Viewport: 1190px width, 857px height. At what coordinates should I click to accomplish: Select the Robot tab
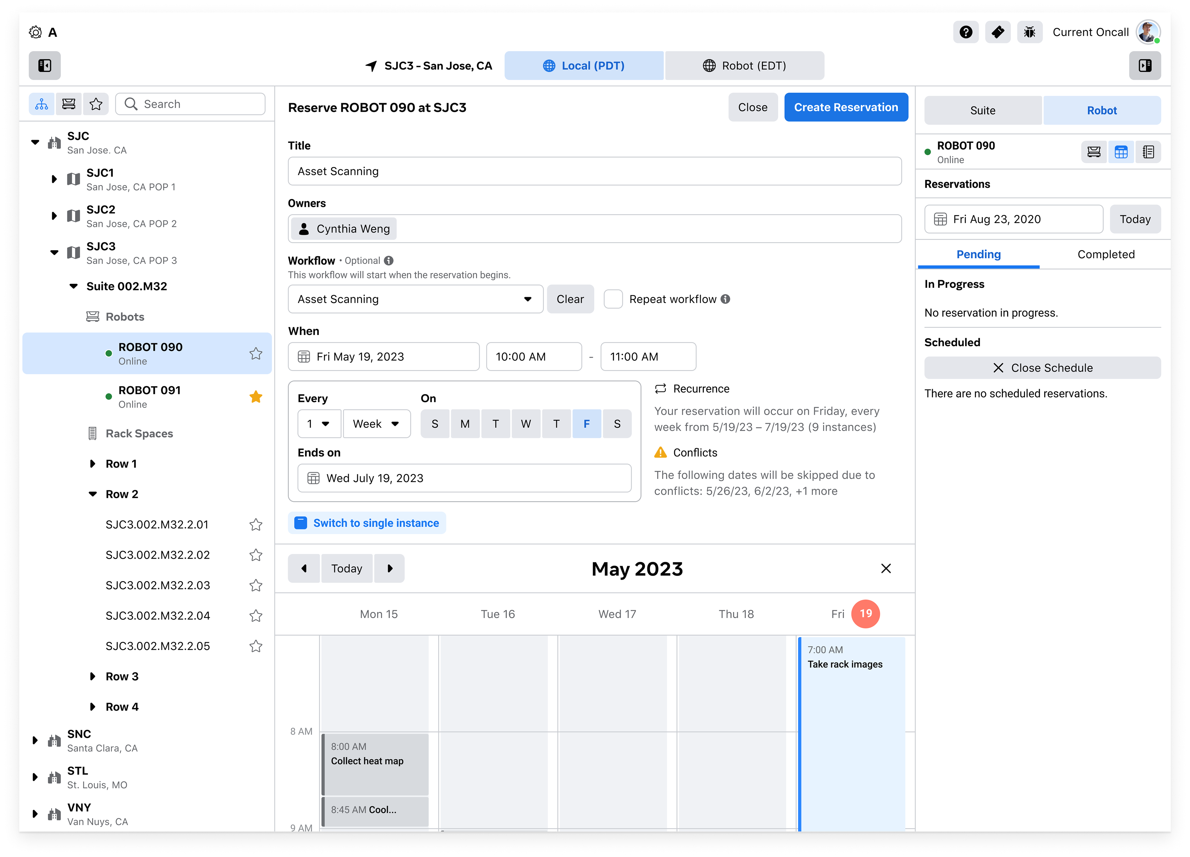1102,110
